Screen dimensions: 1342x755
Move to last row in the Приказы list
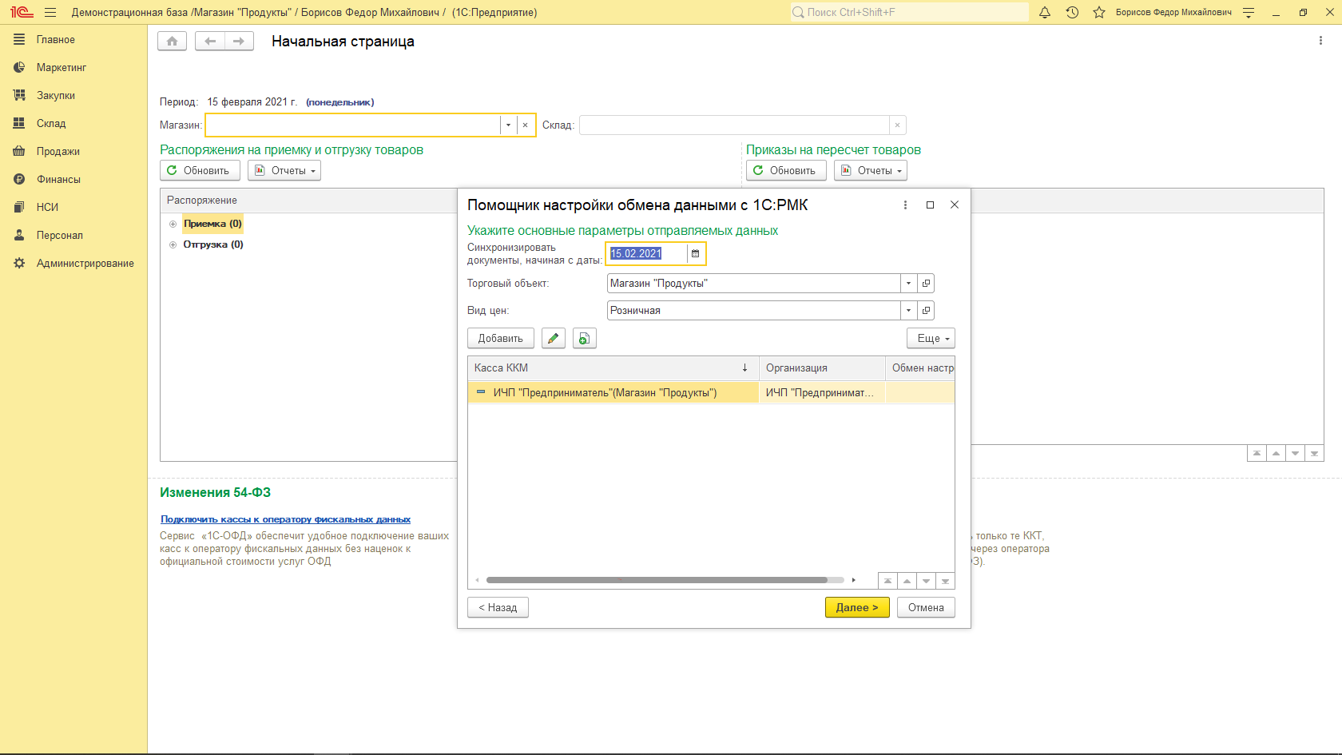coord(1314,453)
